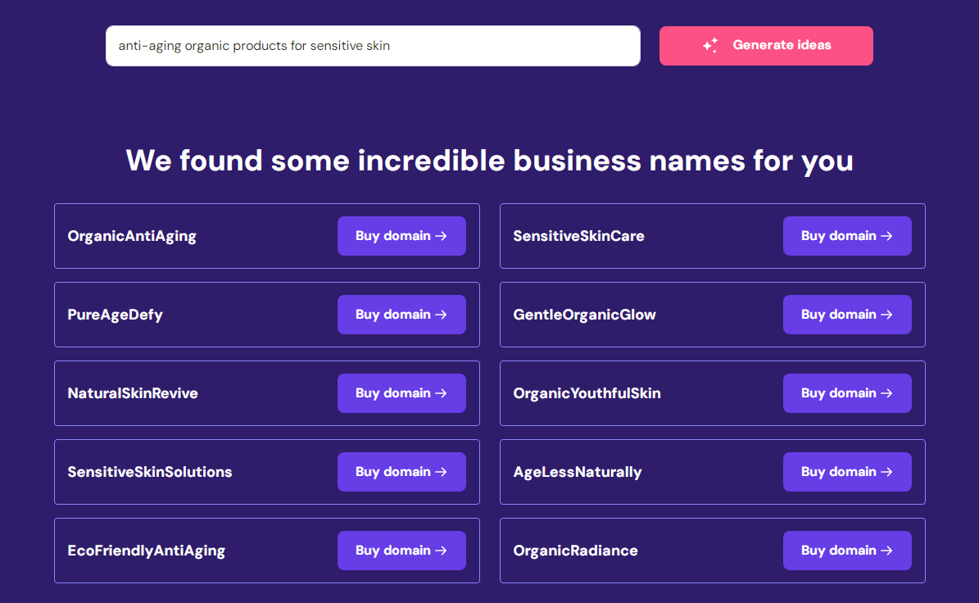Buy the domain for SensitiveSkinCare

(x=847, y=235)
